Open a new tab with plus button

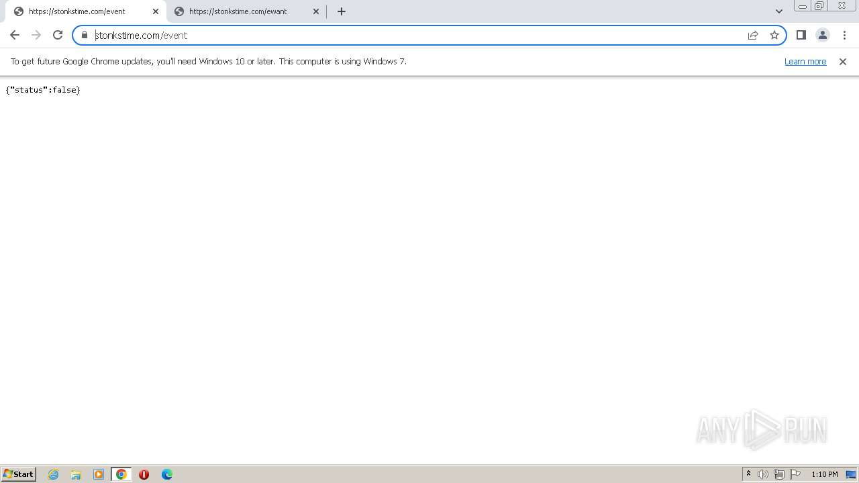click(x=342, y=11)
